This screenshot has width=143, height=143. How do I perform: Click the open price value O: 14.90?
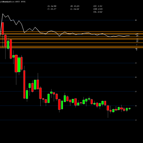click(x=52, y=6)
